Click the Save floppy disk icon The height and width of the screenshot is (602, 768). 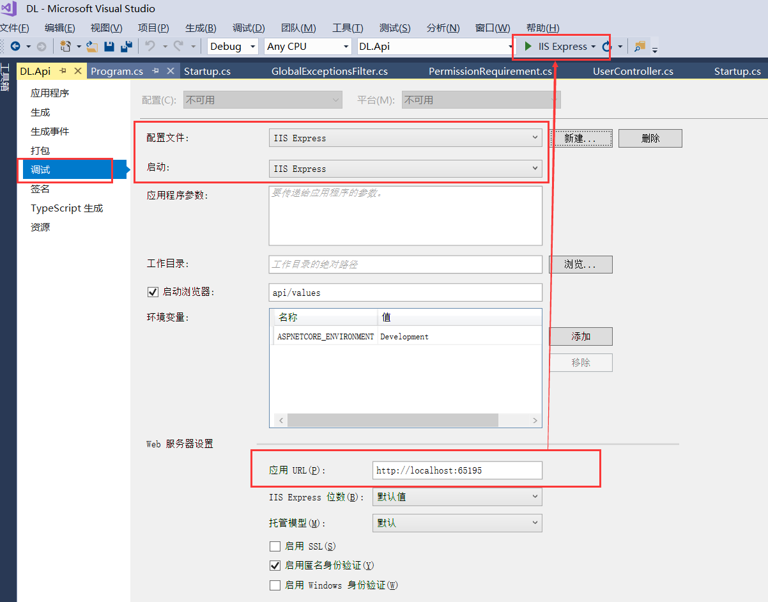(109, 47)
